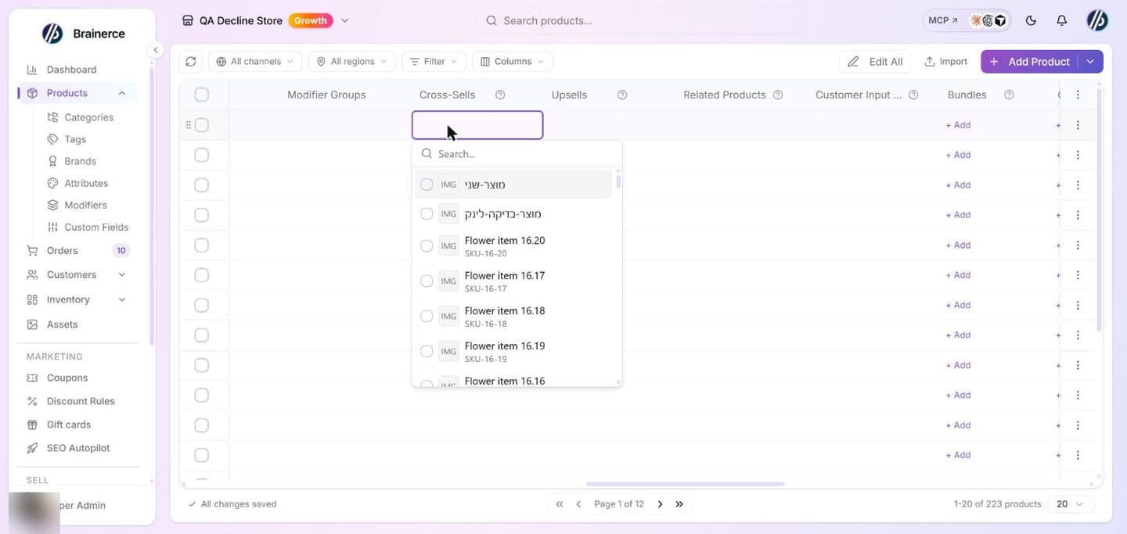Open the header row three-dot menu

coord(1078,95)
